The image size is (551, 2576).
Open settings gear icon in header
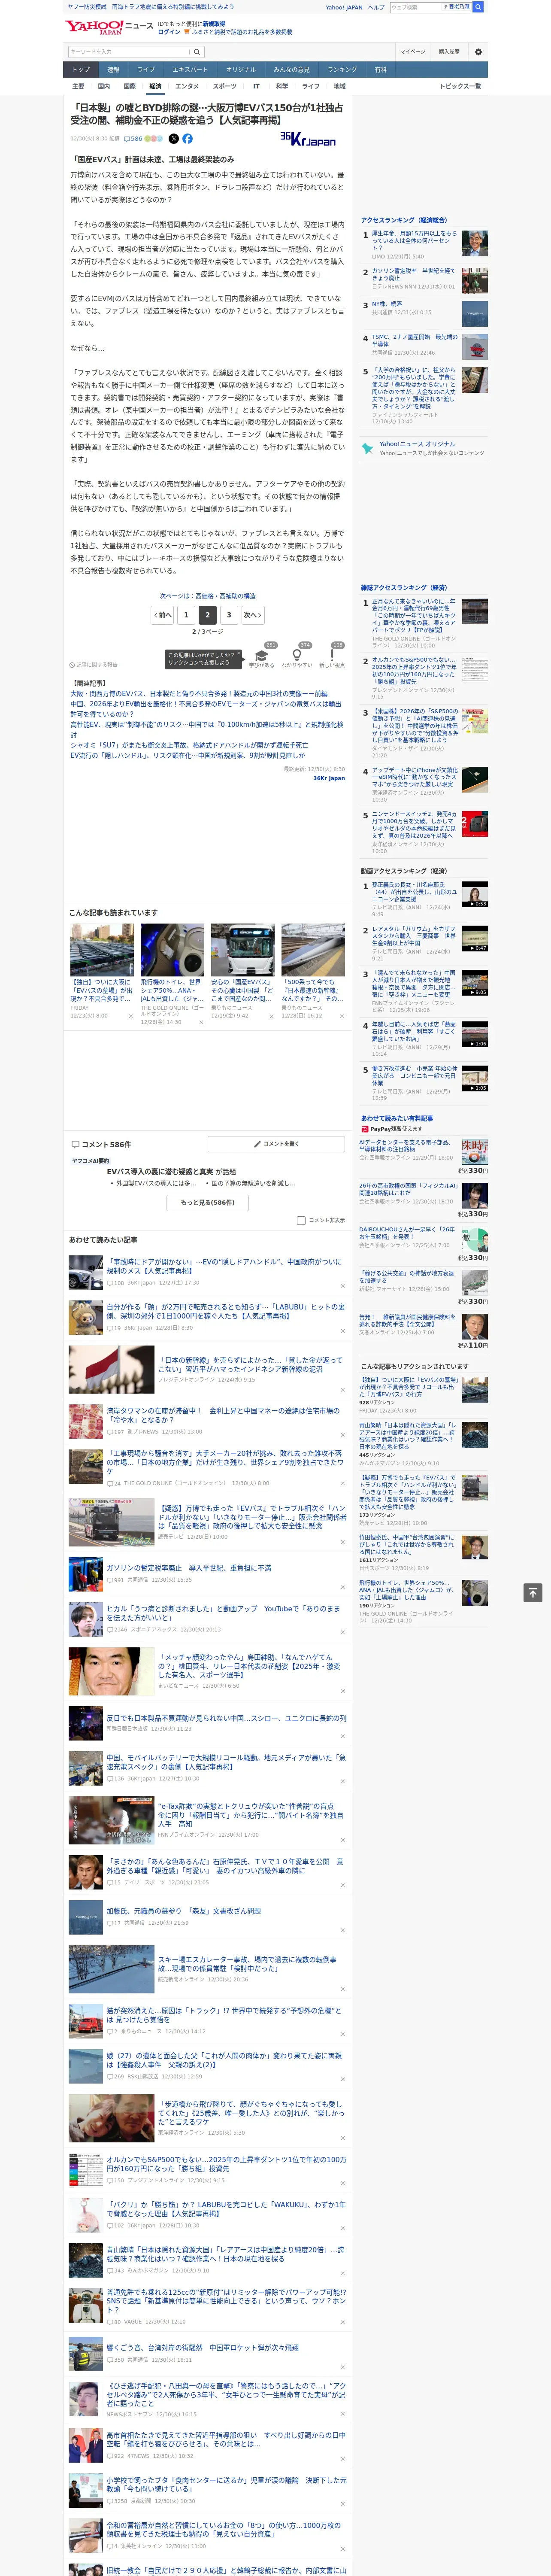[478, 51]
